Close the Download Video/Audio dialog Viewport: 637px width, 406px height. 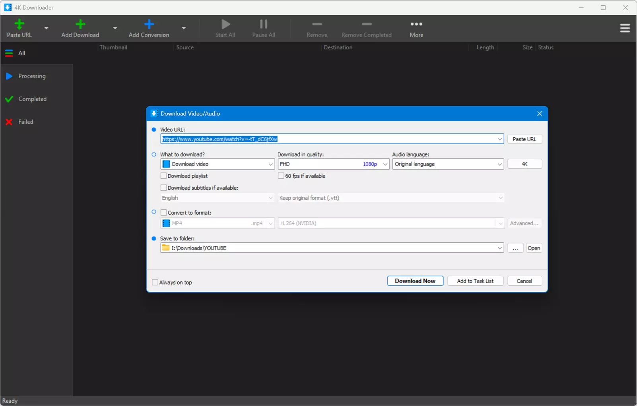tap(540, 113)
